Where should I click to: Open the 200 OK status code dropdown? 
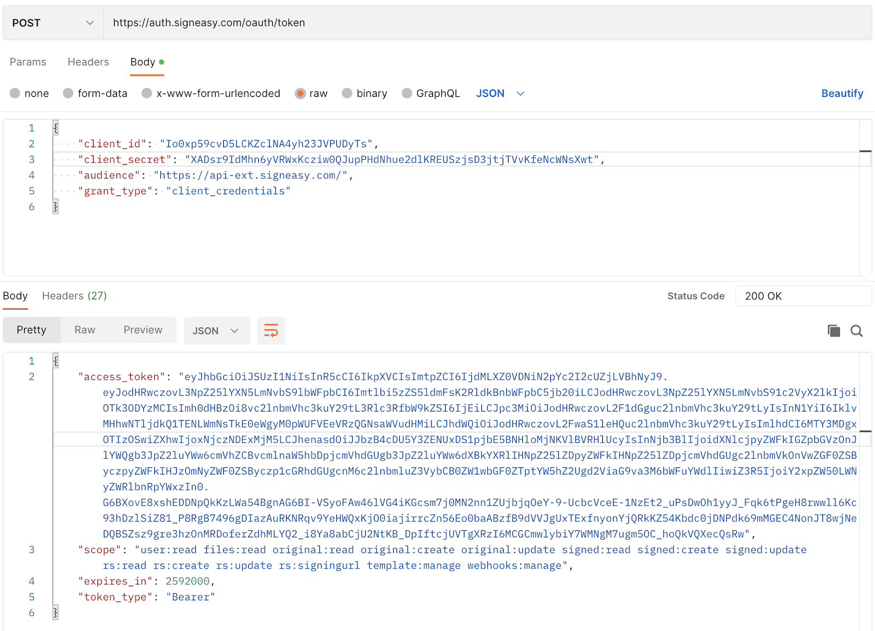point(803,296)
